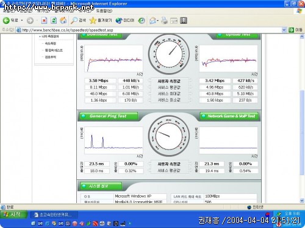Screen dimensions: 305x228
Task: Open the 나의 측정결과 sidebar link
Action: pyautogui.click(x=50, y=36)
